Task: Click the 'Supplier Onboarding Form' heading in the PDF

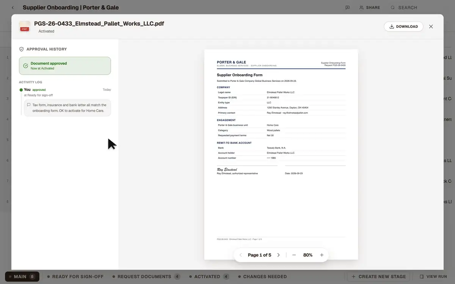Action: tap(240, 75)
